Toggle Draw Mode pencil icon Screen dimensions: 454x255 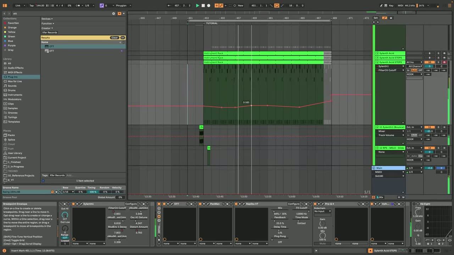381,6
